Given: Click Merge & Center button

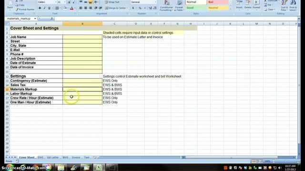Looking at the screenshot, I should 116,8.
